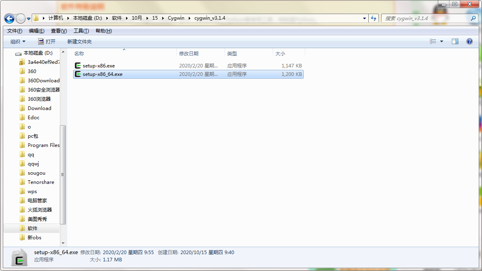Screen dimensions: 482x271
Task: Open the 工具(T) menu
Action: pyautogui.click(x=81, y=31)
